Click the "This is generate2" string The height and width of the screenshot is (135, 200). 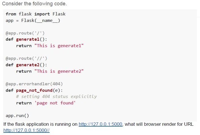pyautogui.click(x=59, y=71)
